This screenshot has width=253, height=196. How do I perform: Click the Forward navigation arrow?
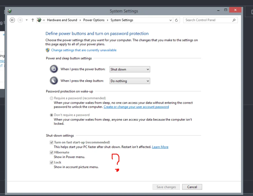[20, 20]
